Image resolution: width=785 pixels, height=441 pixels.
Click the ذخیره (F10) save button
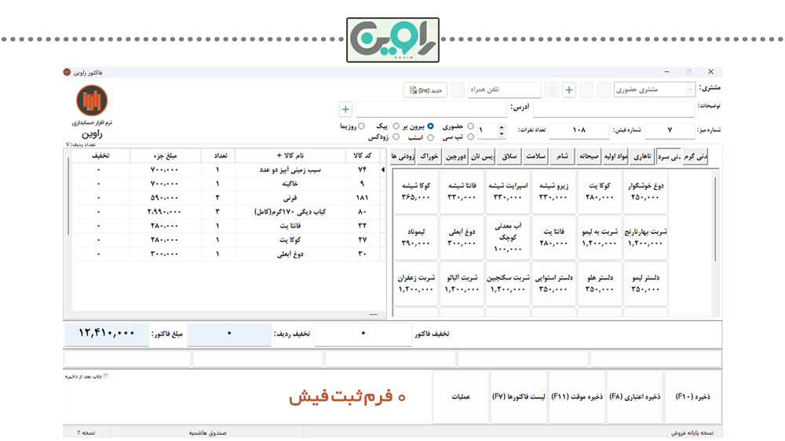(692, 397)
